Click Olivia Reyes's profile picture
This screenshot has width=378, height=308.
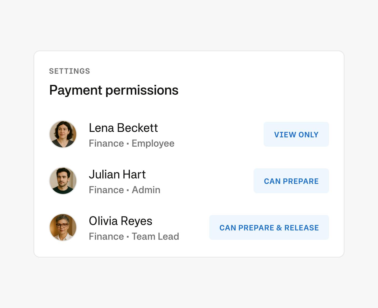pyautogui.click(x=63, y=227)
